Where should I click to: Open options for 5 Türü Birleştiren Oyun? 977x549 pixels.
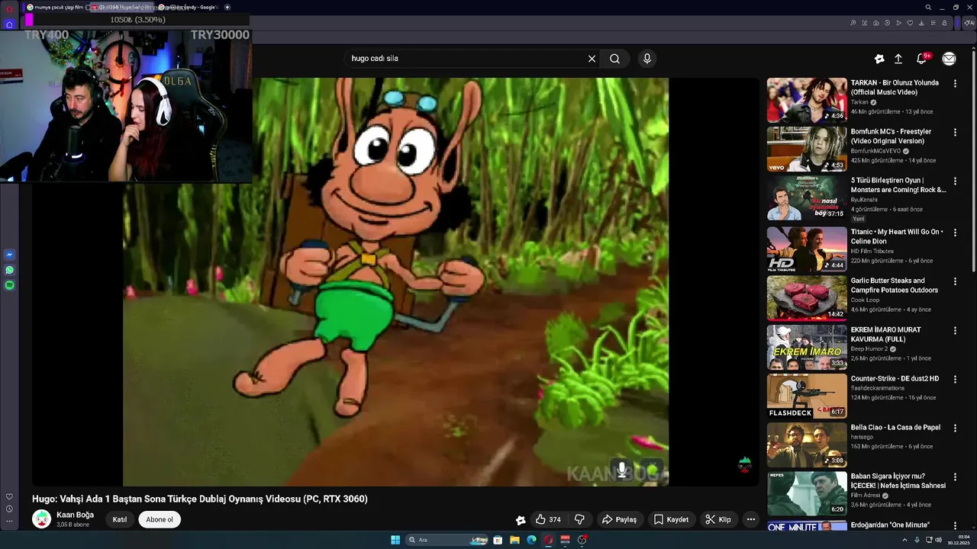coord(955,181)
